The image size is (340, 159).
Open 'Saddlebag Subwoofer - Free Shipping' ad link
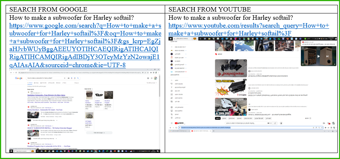[46, 95]
